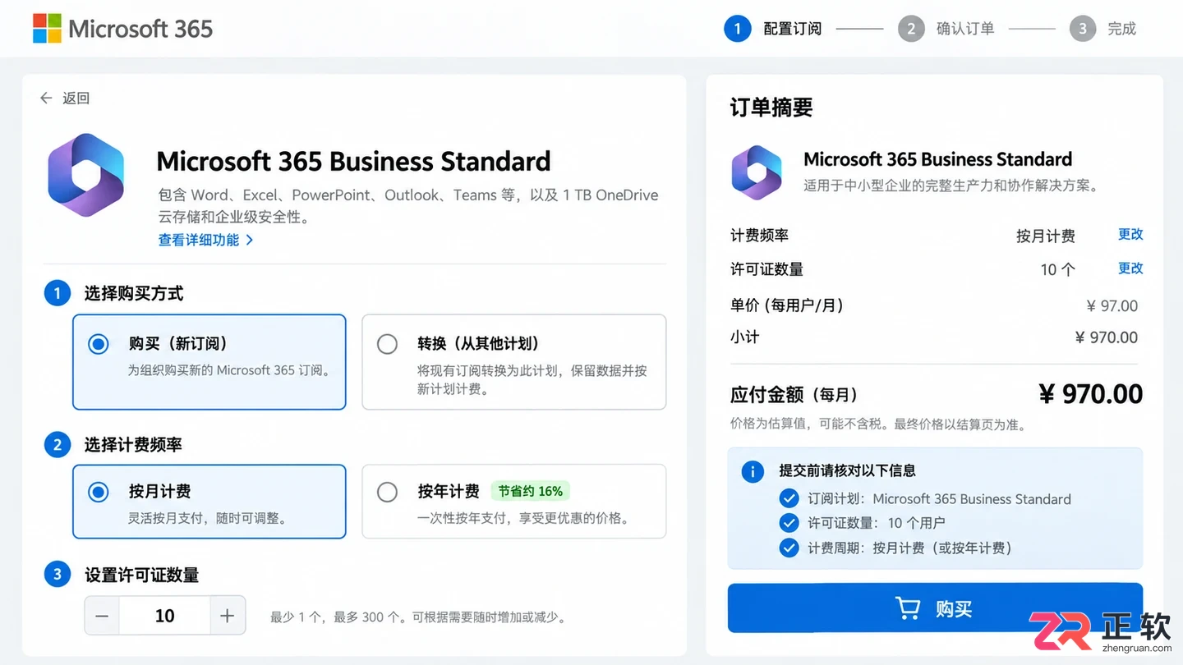Click Microsoft 365 Business Standard main title
Screen dimensions: 1183x665
point(353,161)
